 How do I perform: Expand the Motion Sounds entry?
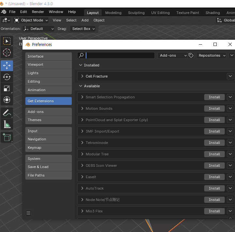[x=82, y=109]
